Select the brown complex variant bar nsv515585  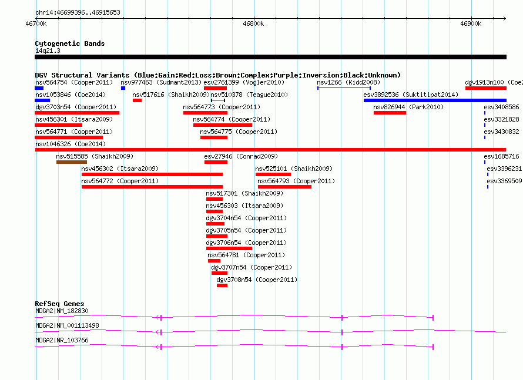tap(72, 162)
